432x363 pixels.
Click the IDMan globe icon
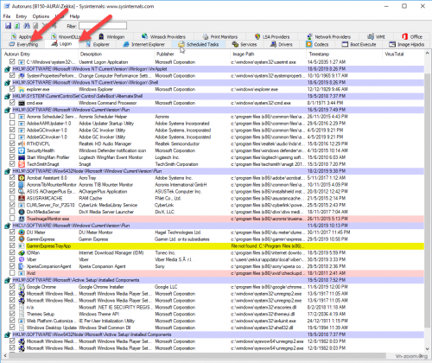(x=22, y=252)
